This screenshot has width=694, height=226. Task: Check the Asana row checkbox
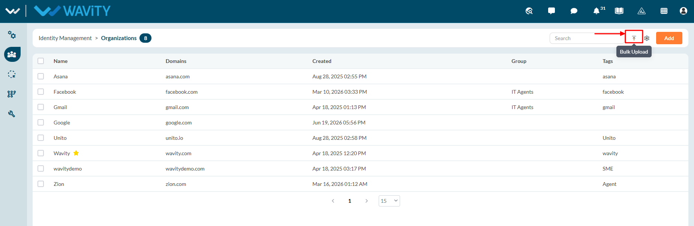pos(41,76)
